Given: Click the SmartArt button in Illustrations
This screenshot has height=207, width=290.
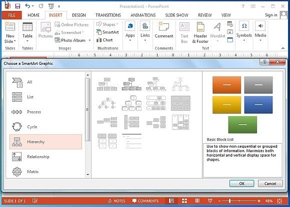Looking at the screenshot, I should 107,32.
